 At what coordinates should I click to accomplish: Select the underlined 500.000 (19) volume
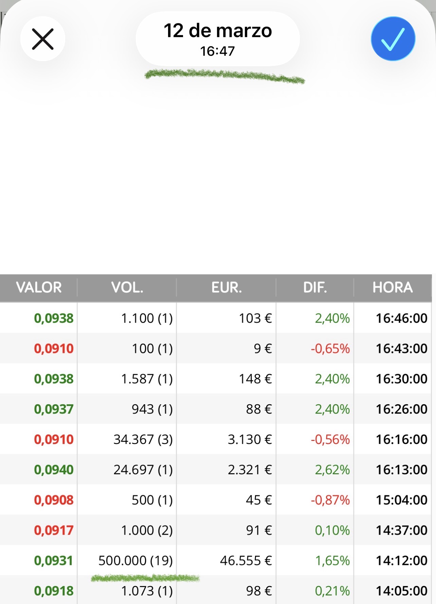tap(135, 561)
